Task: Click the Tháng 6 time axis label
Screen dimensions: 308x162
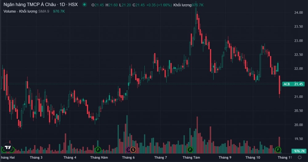Action: [x=128, y=157]
